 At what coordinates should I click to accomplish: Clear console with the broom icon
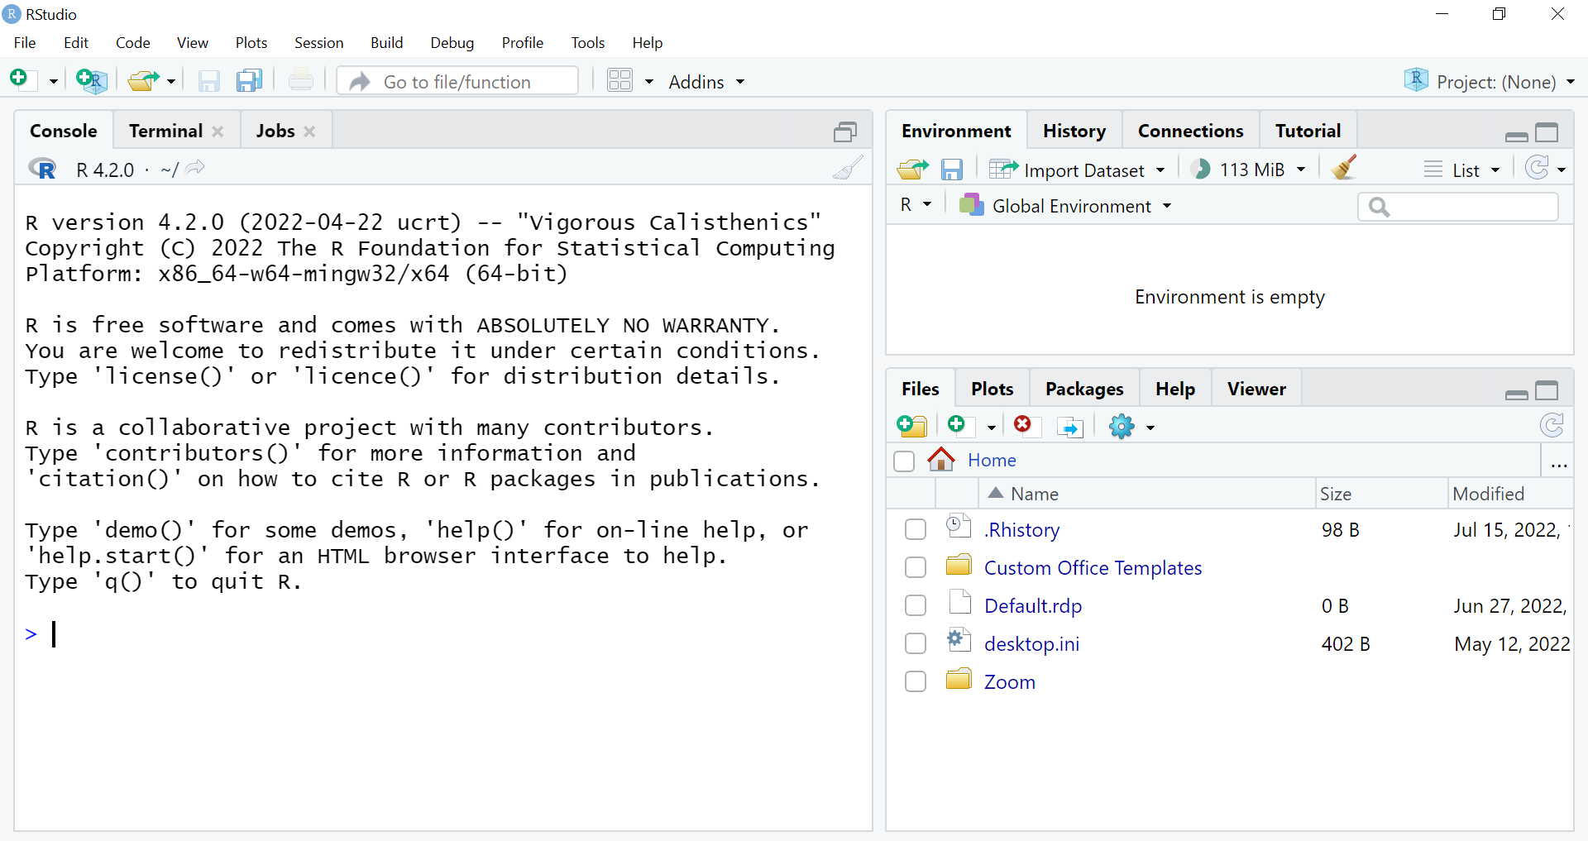[x=848, y=169]
